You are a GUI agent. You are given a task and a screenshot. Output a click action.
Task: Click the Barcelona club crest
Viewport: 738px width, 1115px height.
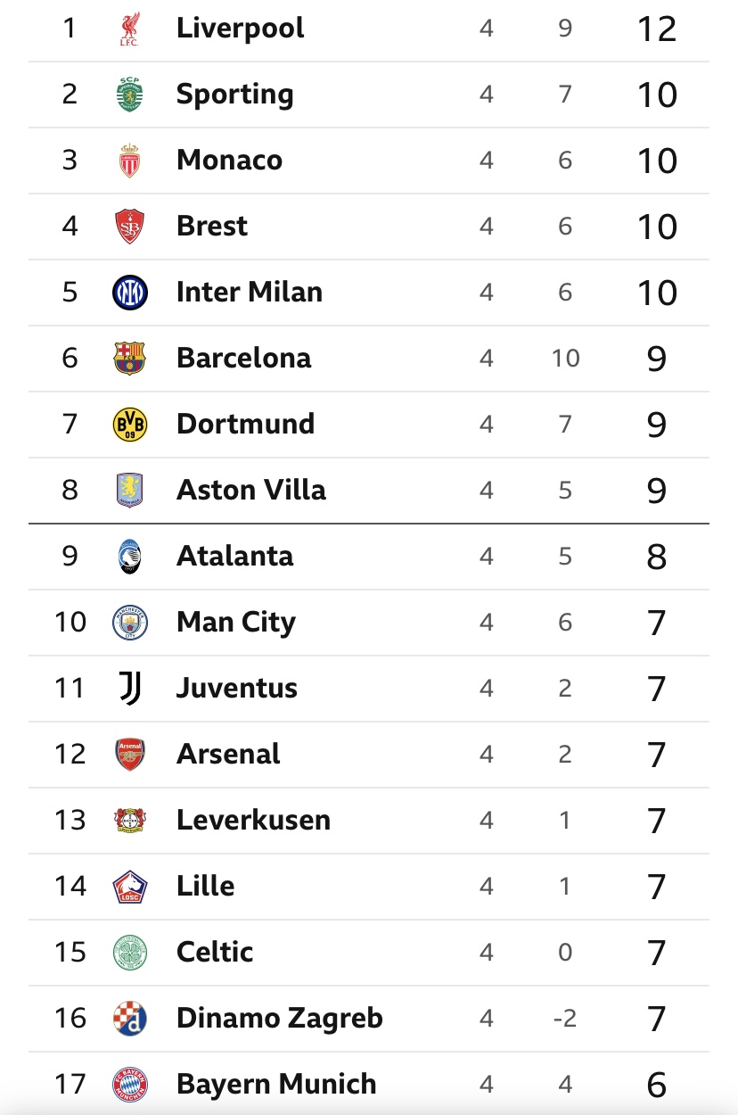point(130,359)
